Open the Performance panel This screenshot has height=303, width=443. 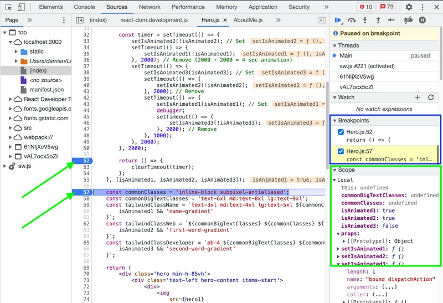click(188, 7)
